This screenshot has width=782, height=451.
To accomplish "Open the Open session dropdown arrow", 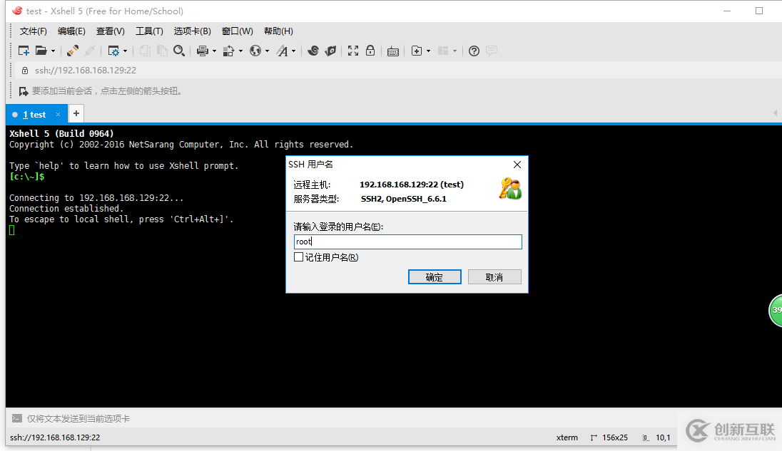I will tap(54, 51).
